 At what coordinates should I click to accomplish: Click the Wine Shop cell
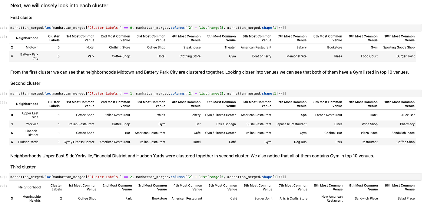tap(369, 124)
